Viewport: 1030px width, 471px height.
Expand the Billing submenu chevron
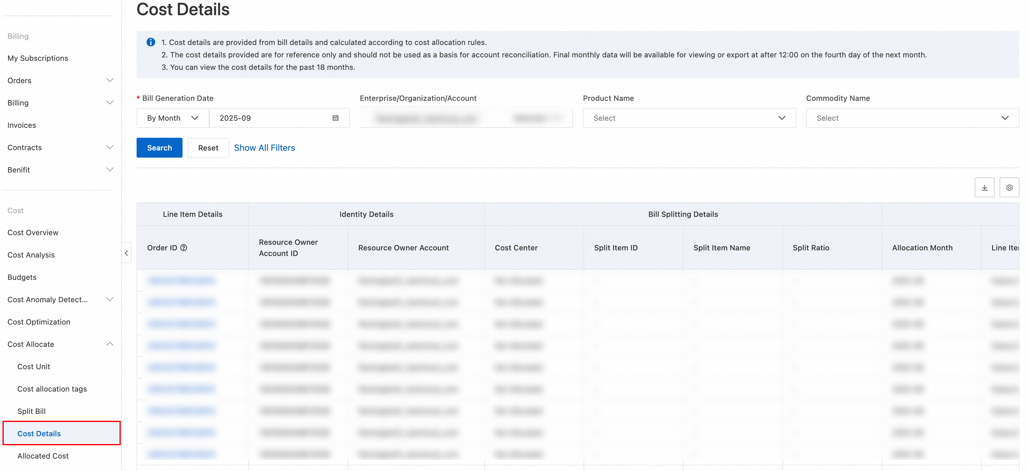110,103
